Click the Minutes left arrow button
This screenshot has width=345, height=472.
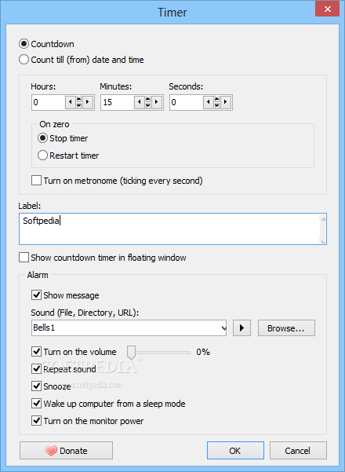139,102
